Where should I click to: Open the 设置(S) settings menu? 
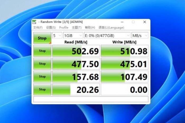click(x=51, y=27)
